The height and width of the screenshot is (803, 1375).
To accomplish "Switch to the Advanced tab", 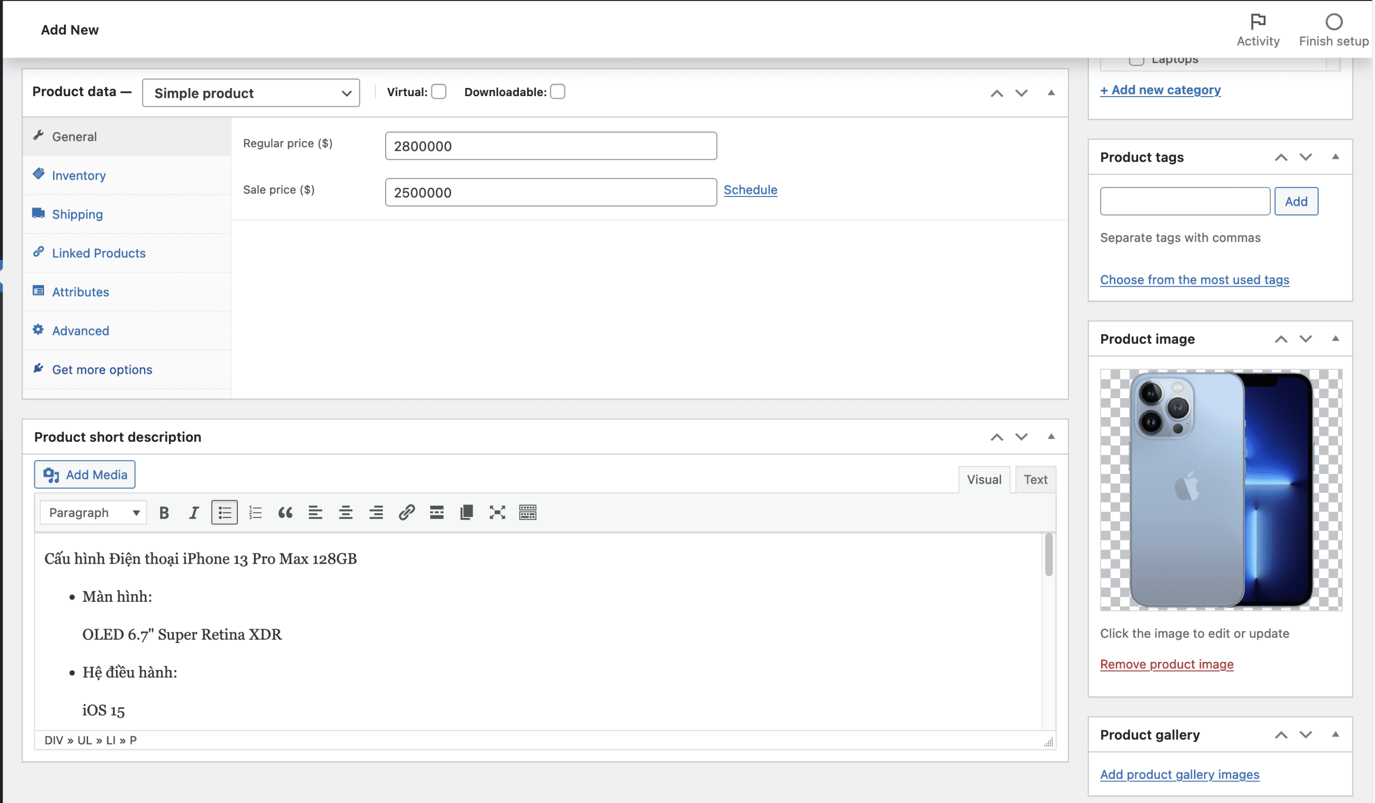I will (x=127, y=330).
